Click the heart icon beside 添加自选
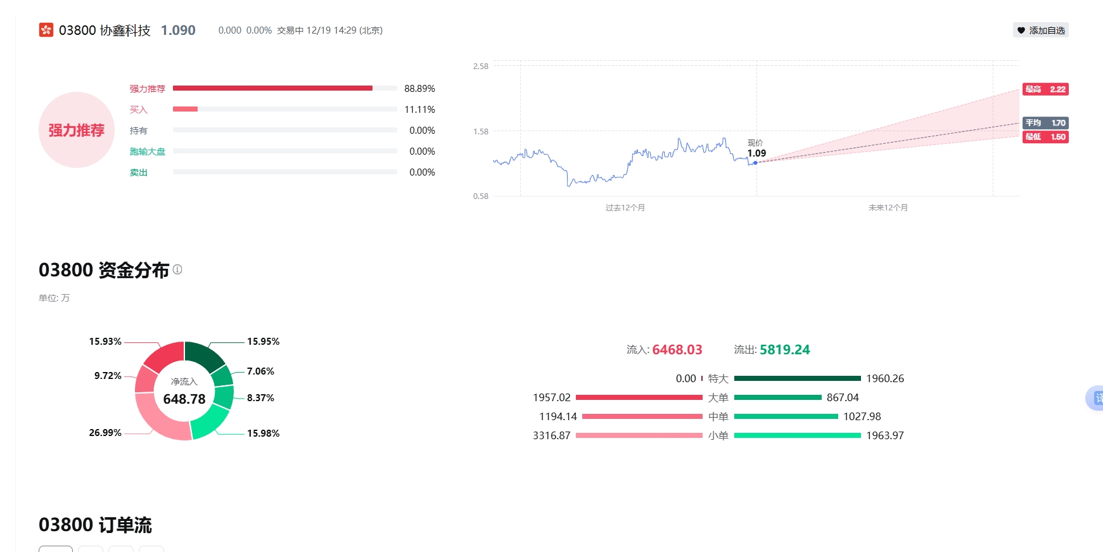Screen dimensions: 1103x552 coord(1021,30)
